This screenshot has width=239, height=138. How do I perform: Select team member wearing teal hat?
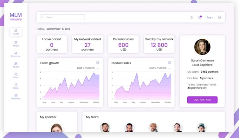[x=201, y=127]
